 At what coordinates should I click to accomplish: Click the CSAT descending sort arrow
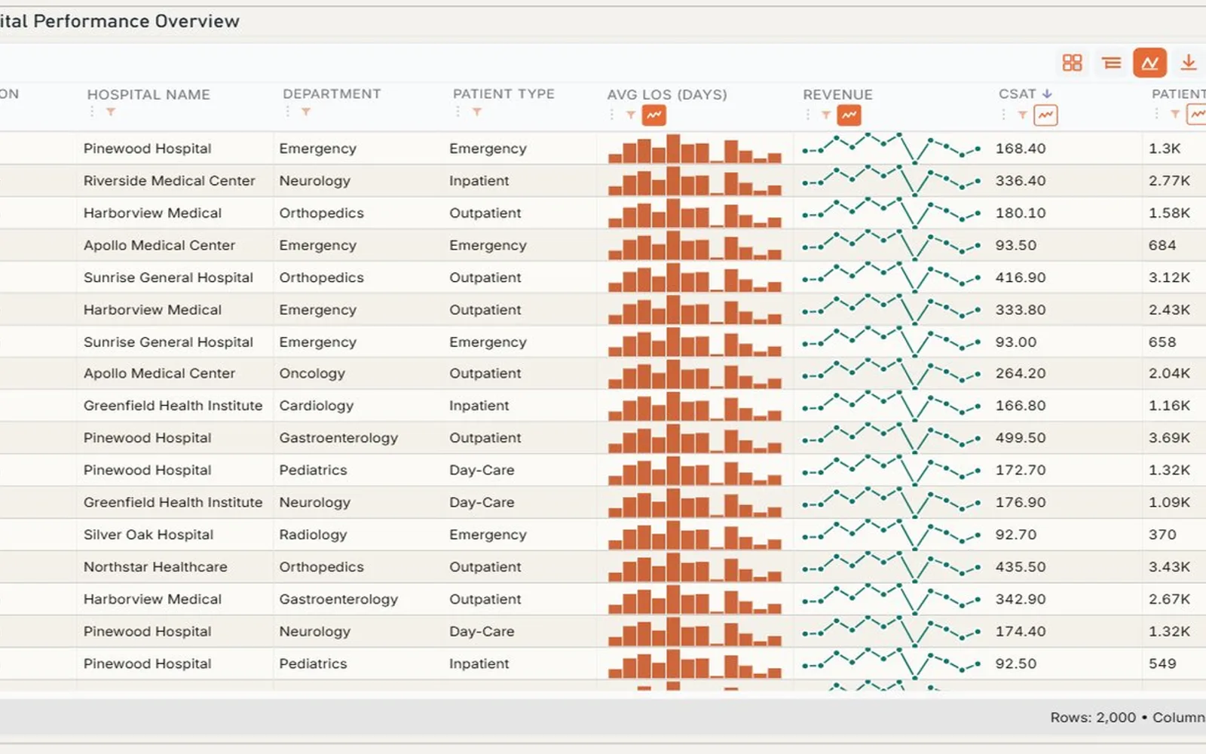(x=1047, y=93)
